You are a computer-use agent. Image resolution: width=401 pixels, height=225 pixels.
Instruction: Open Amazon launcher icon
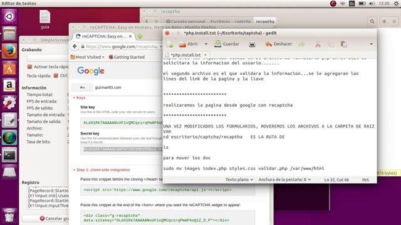(9, 86)
